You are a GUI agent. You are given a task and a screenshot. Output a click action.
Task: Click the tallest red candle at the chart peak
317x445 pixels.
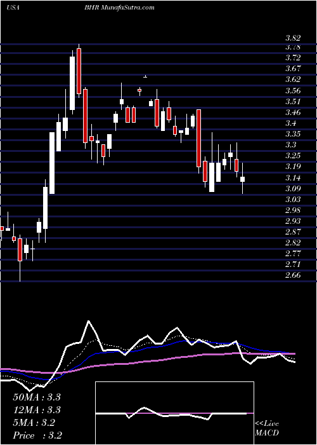tap(79, 71)
